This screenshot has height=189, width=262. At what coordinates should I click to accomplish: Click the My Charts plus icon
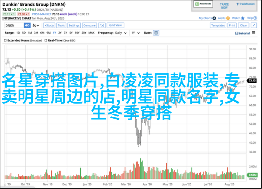click(x=214, y=18)
